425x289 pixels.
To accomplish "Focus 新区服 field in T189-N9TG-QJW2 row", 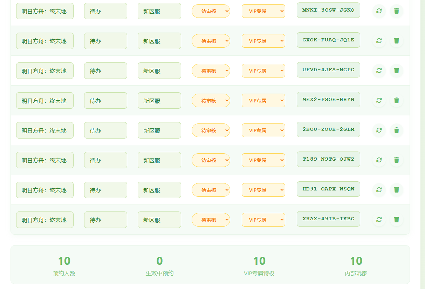I will (159, 160).
